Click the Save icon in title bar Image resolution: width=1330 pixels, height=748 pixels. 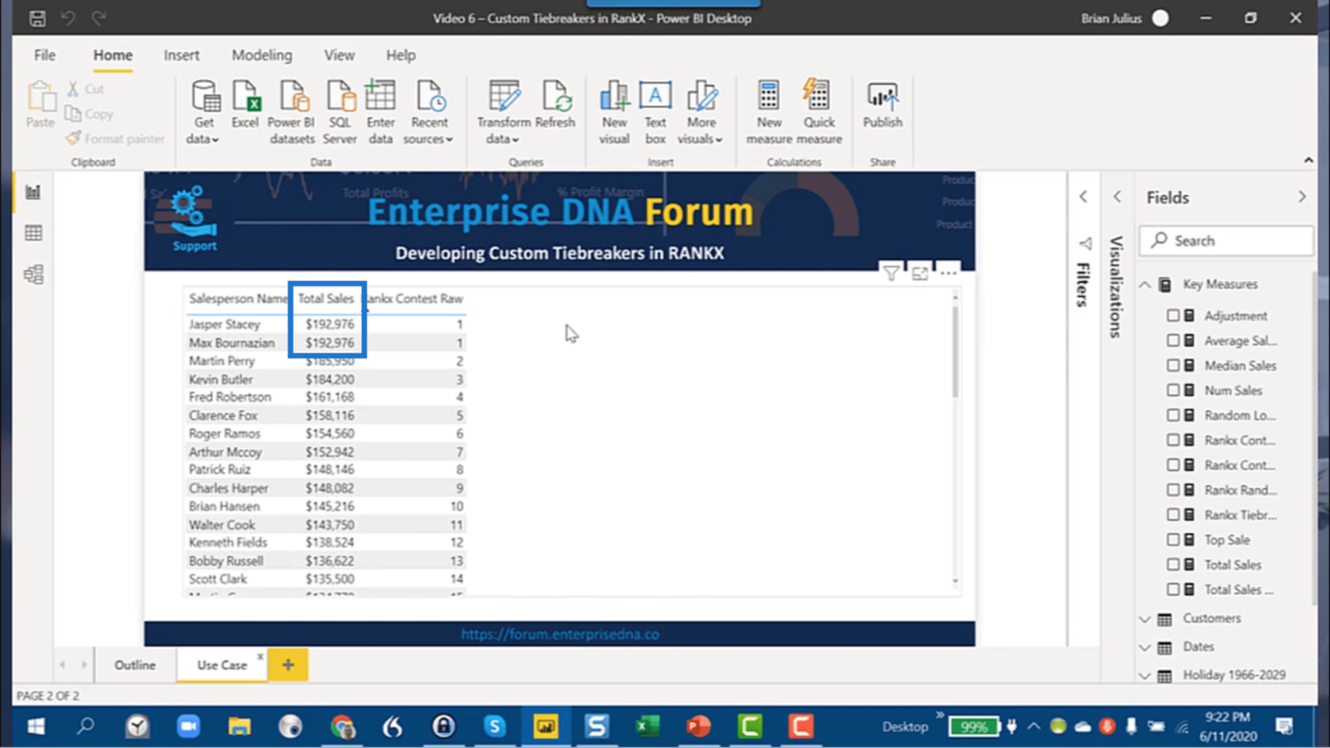(37, 17)
